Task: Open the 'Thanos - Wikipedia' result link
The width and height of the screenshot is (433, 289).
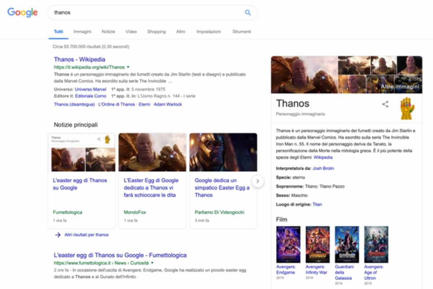Action: [x=80, y=59]
